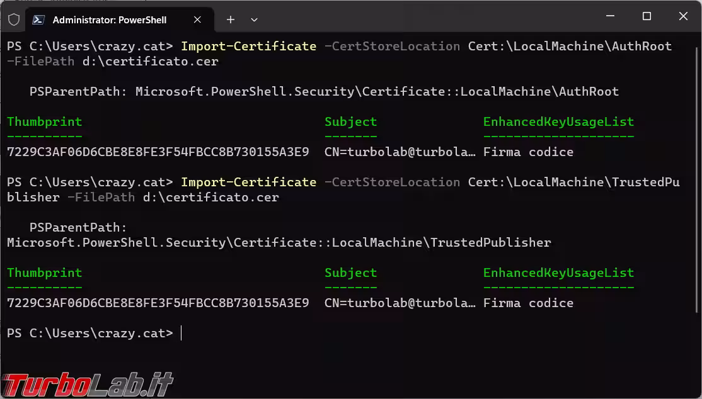Click d:\certificato.cer path in first command

pyautogui.click(x=150, y=61)
